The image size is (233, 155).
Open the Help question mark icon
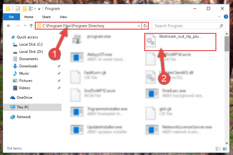226,17
